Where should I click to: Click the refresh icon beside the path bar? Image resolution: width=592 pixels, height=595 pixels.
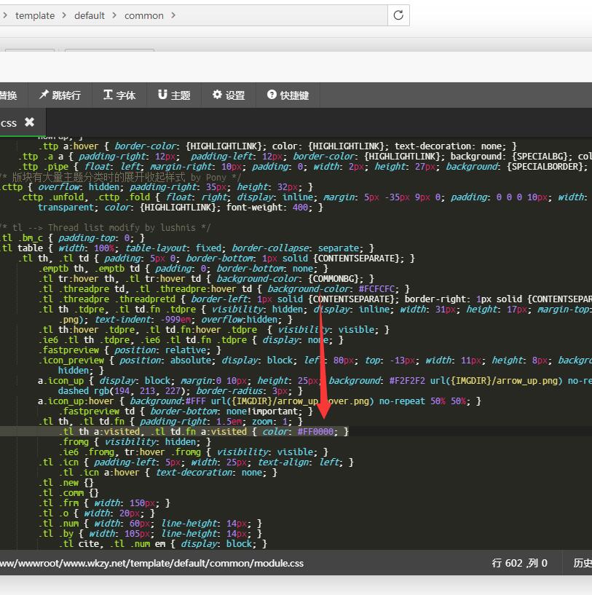coord(398,15)
